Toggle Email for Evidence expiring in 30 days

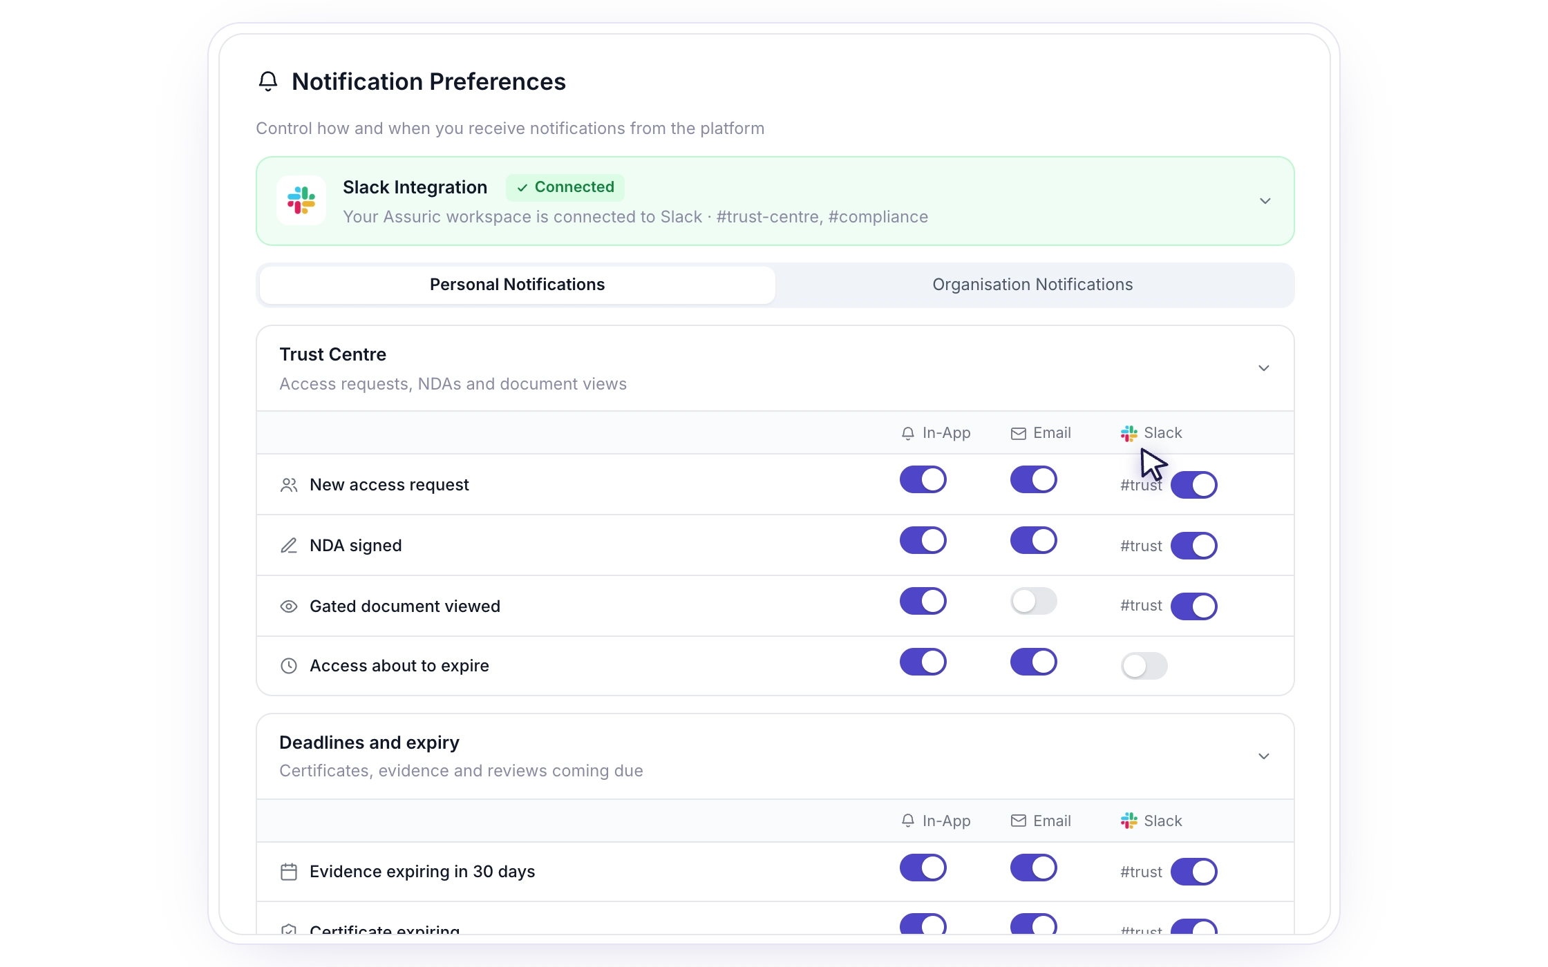(1034, 868)
